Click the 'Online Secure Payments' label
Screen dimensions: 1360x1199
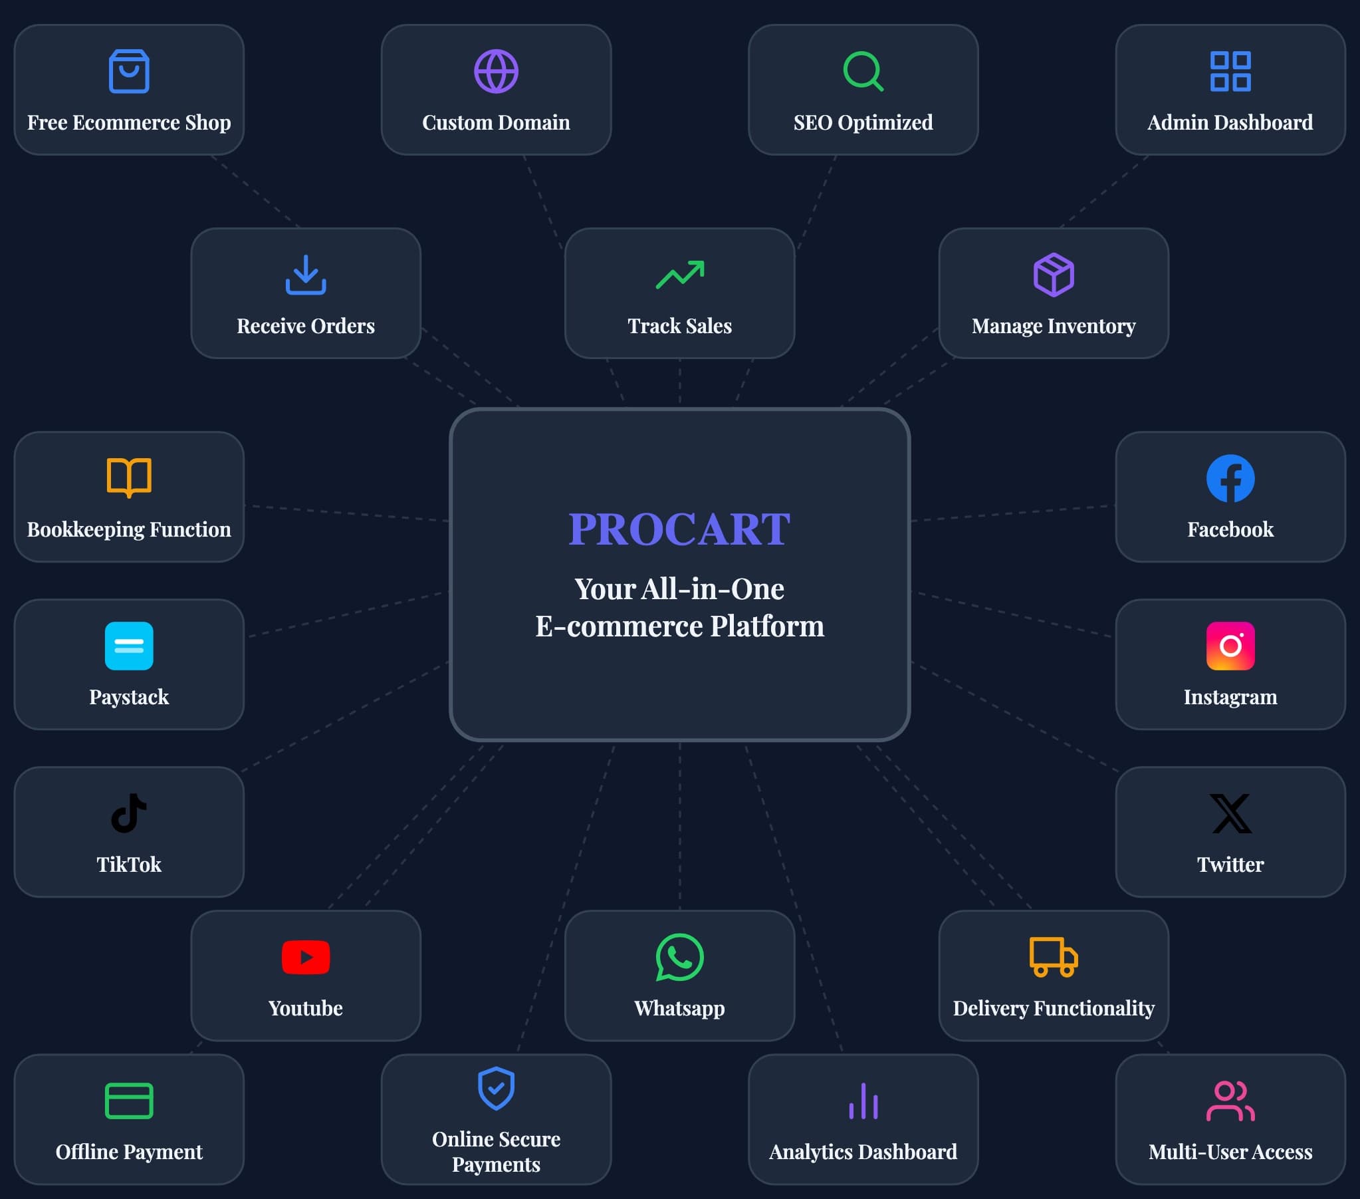point(497,1152)
